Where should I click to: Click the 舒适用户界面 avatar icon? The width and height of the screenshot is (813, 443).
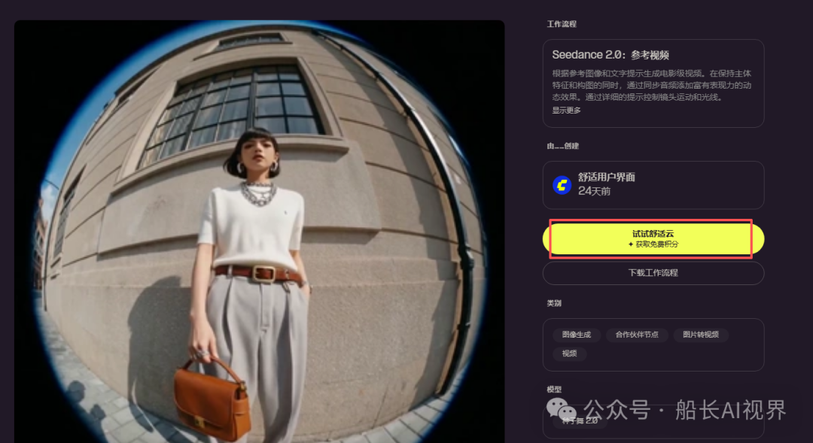point(562,185)
